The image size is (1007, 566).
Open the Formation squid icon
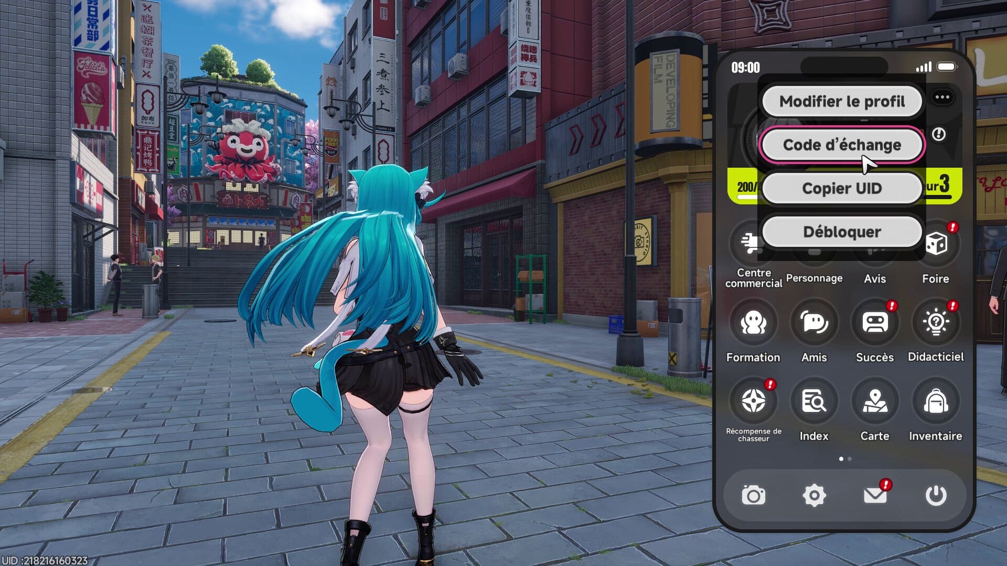click(753, 323)
